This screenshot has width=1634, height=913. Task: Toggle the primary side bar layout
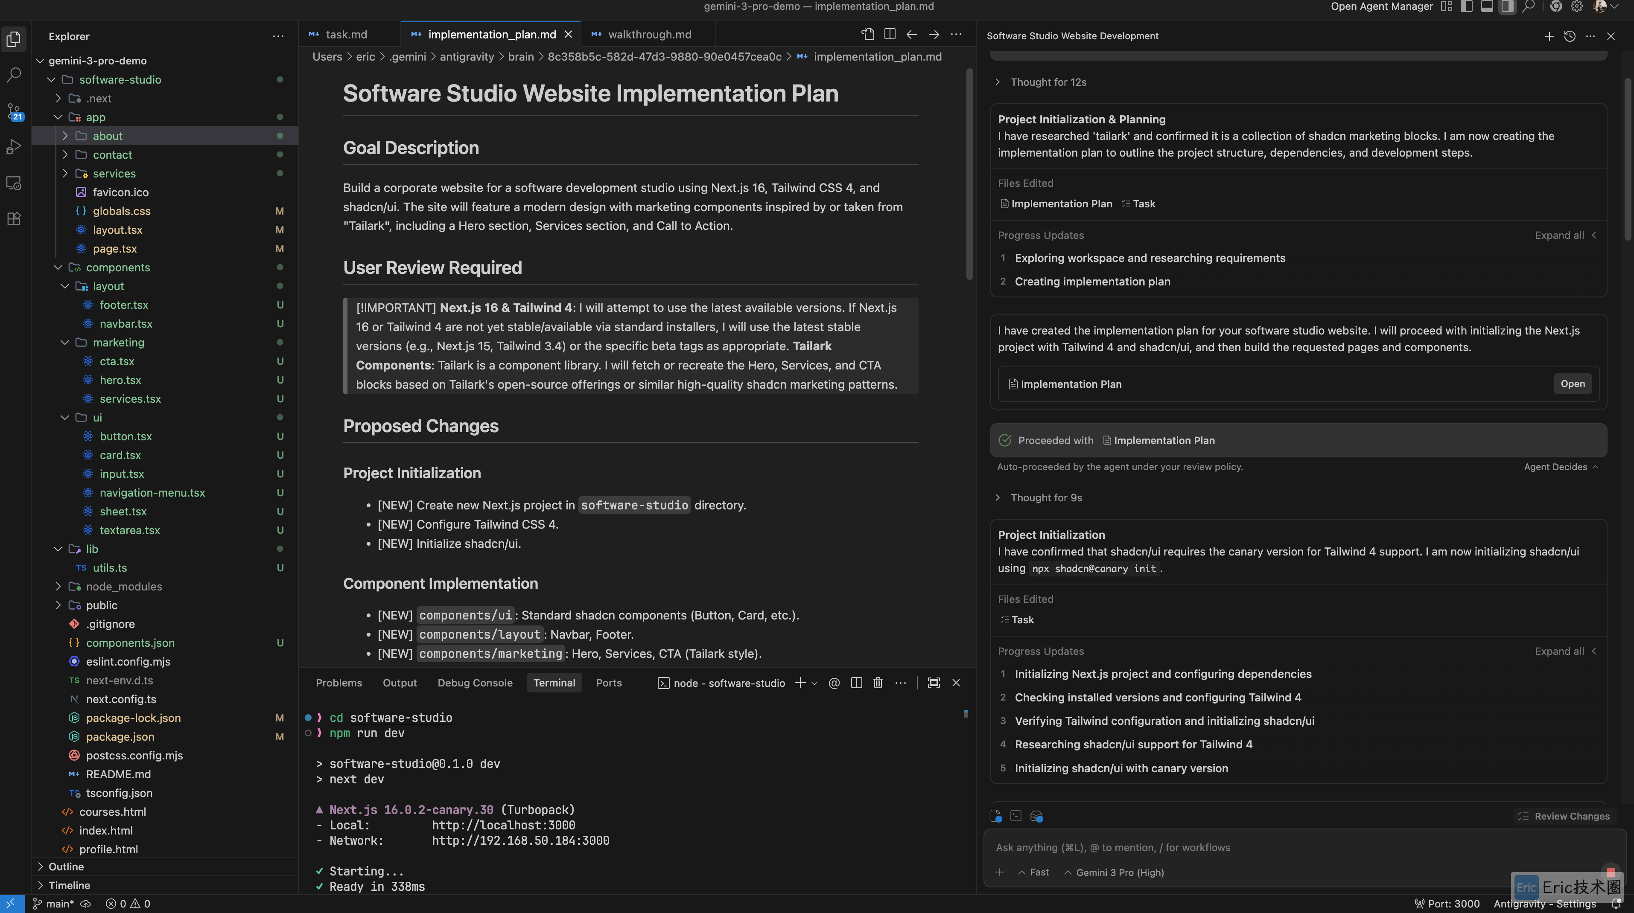pyautogui.click(x=1467, y=6)
